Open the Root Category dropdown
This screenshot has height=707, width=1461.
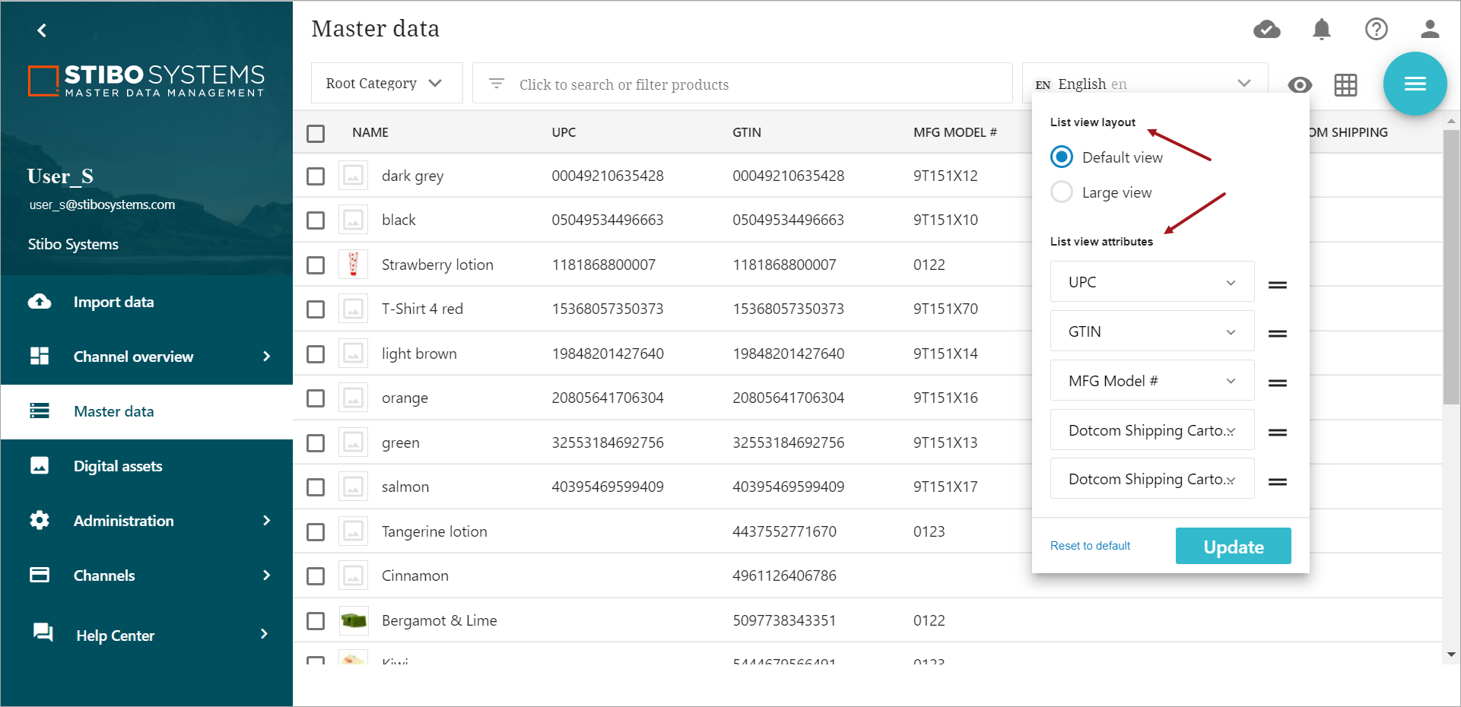pyautogui.click(x=386, y=84)
